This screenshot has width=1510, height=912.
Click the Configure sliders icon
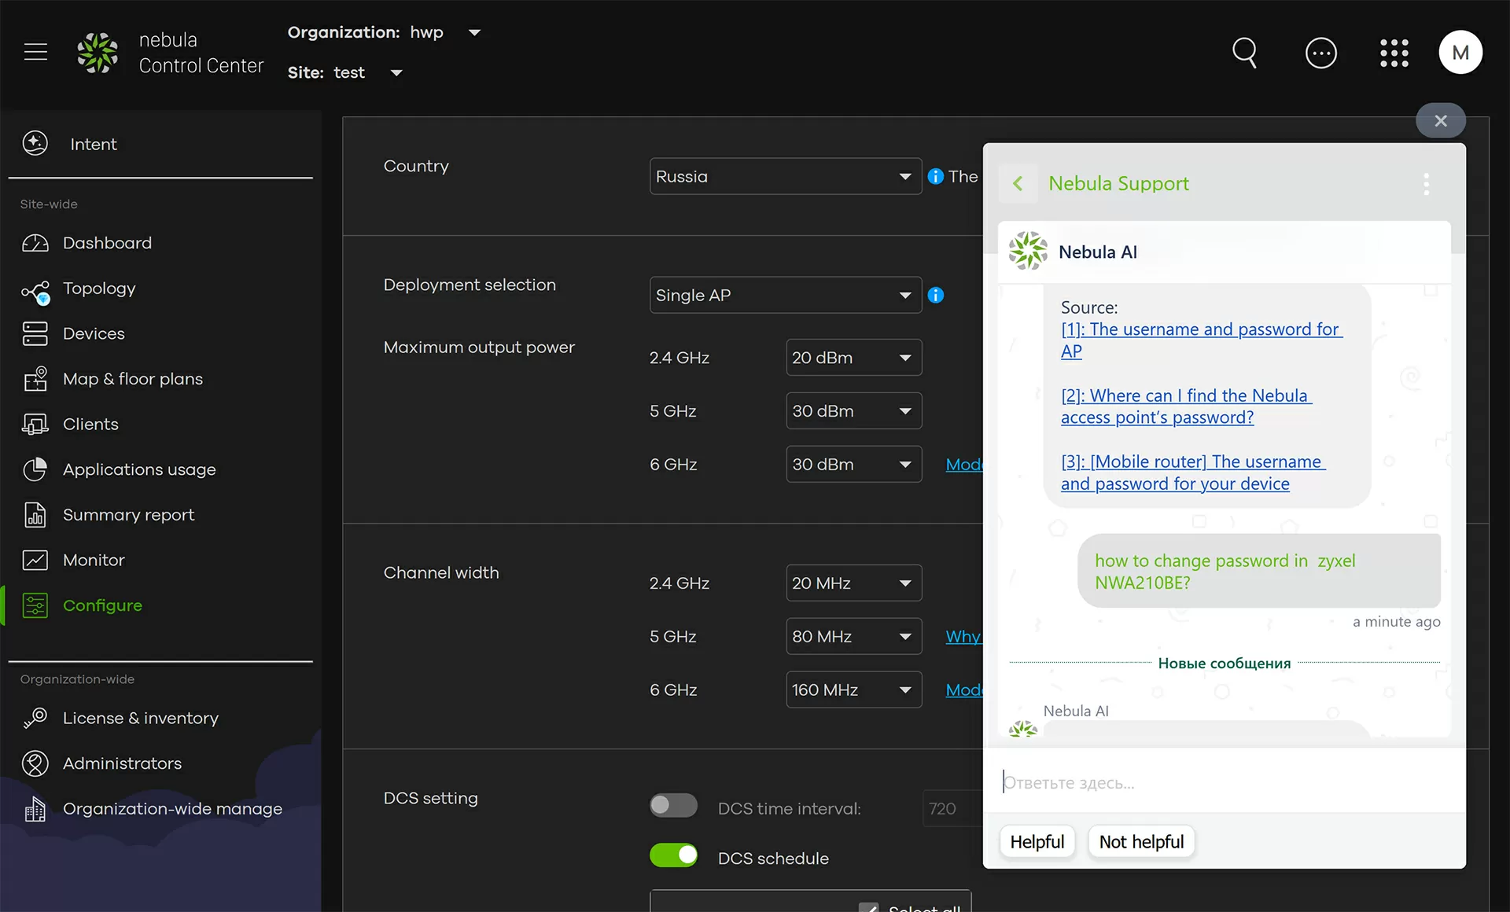pos(35,605)
